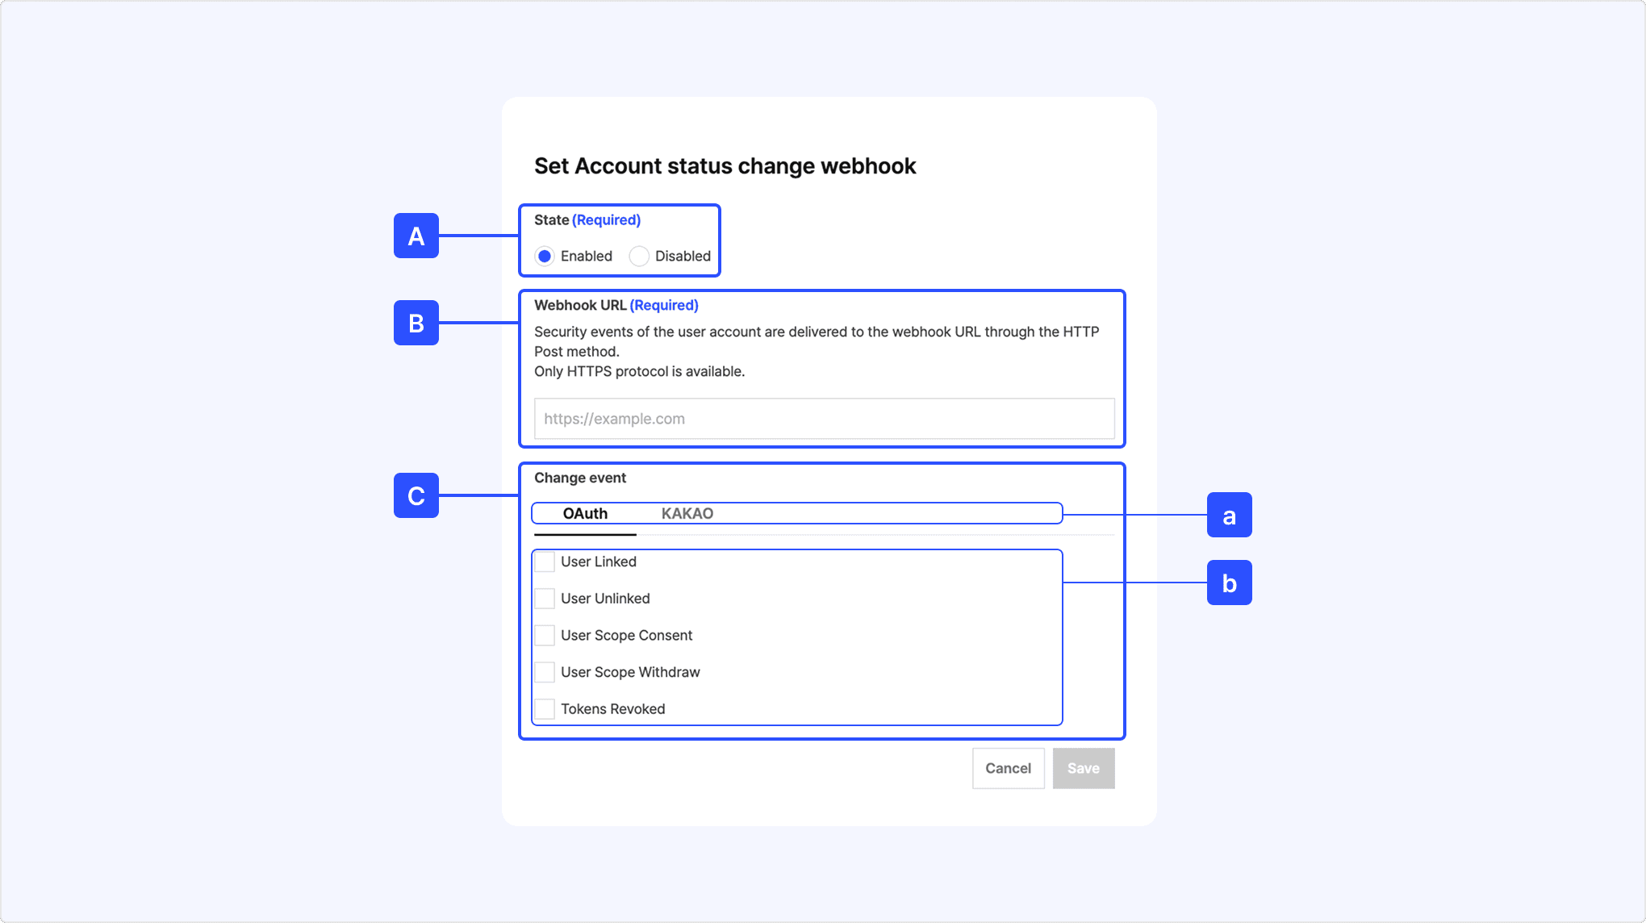
Task: Click the blue B annotation marker
Action: [x=416, y=323]
